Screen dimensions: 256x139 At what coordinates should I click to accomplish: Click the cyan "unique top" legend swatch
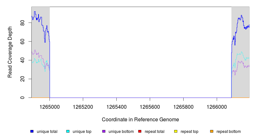[68, 132]
